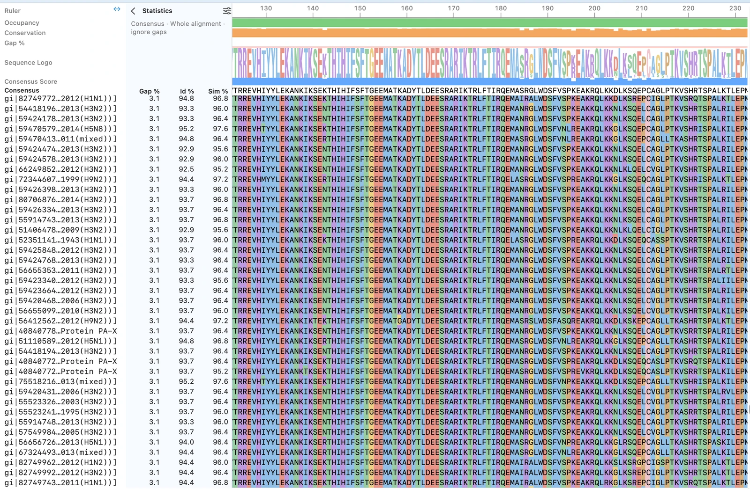Select the Conservation track label
Screen dimensions: 750x489
25,33
